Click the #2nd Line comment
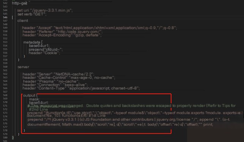 38,109
